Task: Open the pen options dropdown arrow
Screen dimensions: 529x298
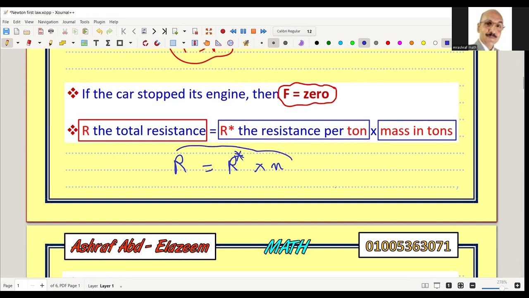Action: (x=18, y=43)
